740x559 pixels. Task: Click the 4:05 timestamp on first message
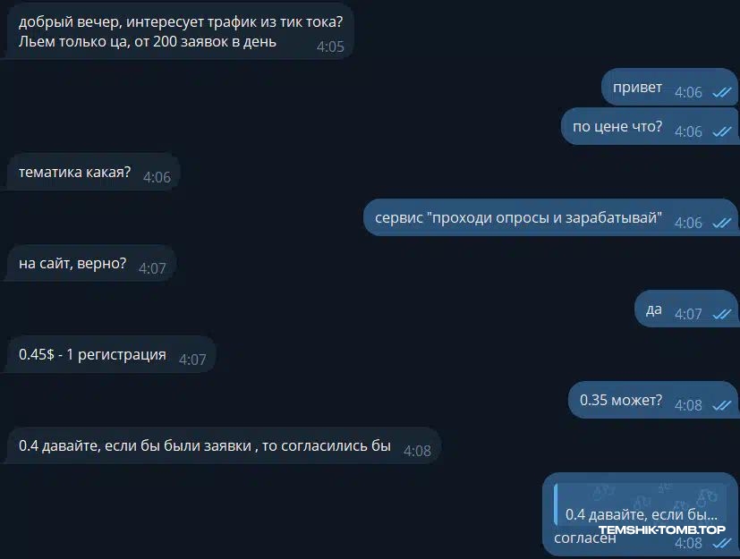(330, 47)
